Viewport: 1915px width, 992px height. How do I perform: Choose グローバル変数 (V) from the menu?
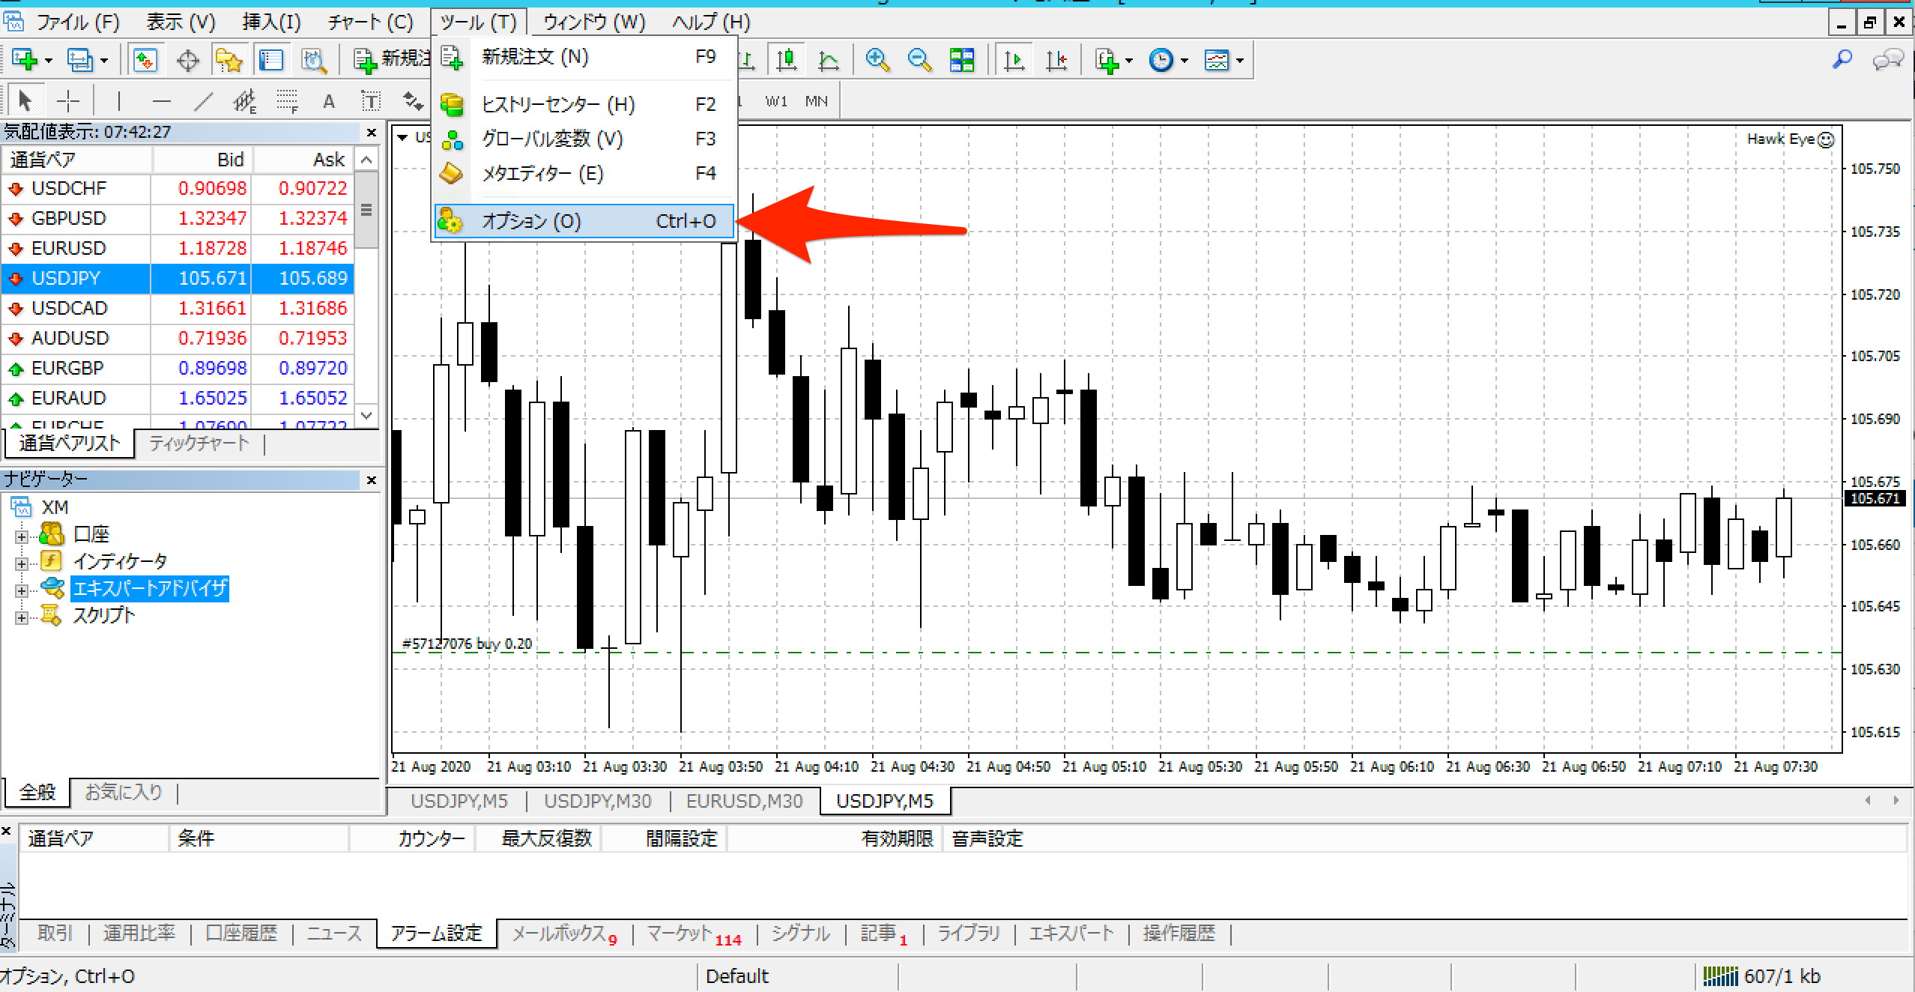point(584,139)
